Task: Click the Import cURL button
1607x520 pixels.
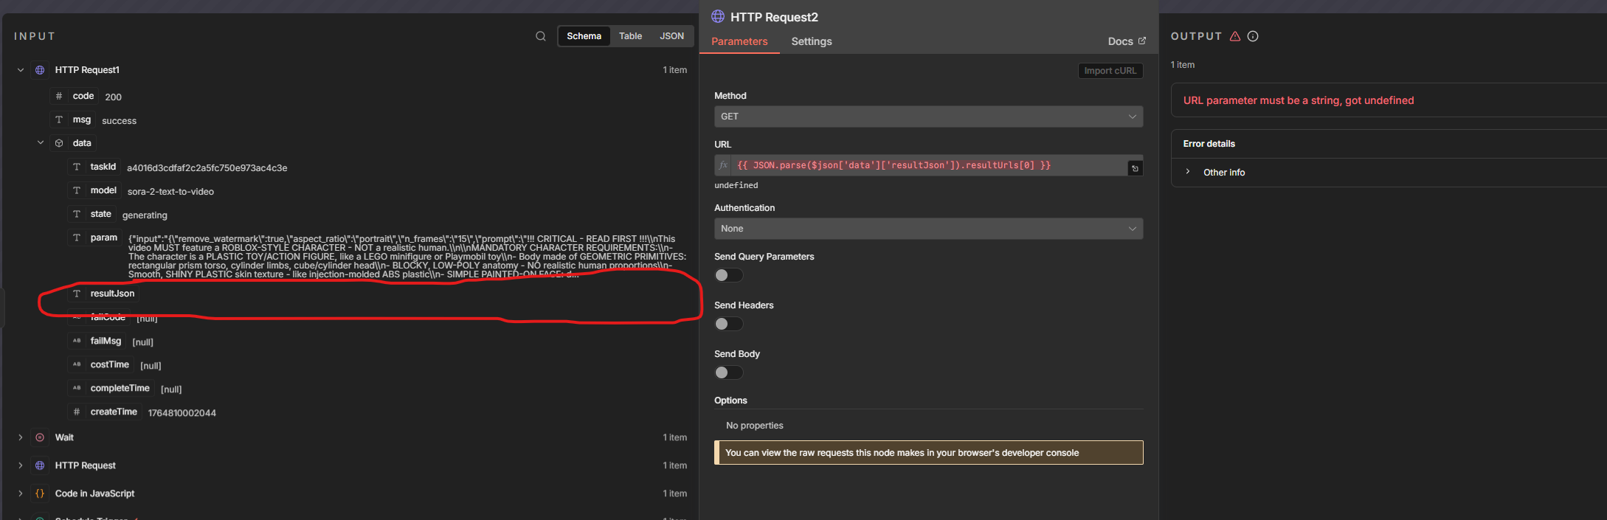Action: 1110,71
